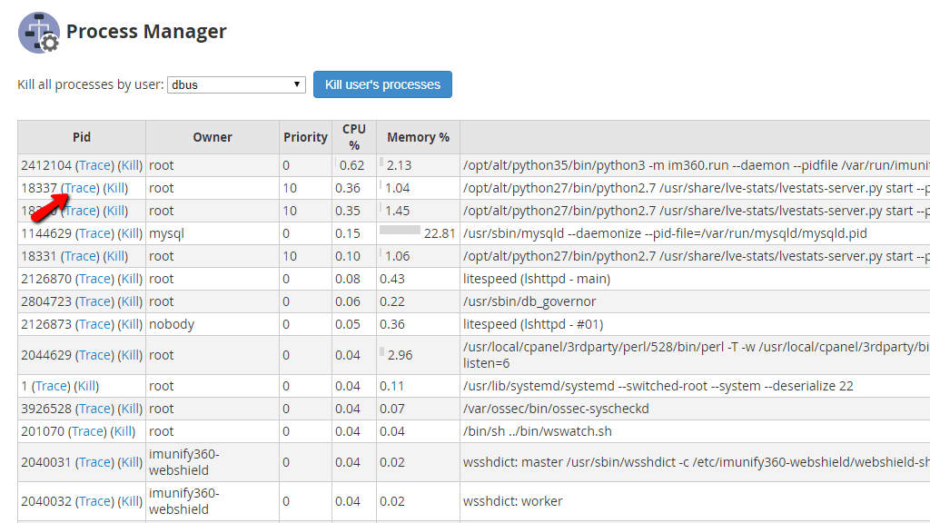Screen dimensions: 930x523
Task: Click the Process Manager gear icon
Action: pyautogui.click(x=38, y=31)
